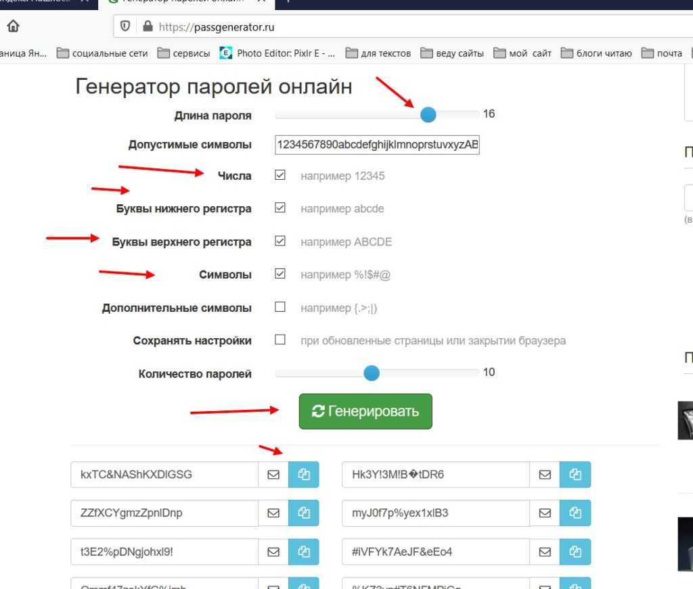Image resolution: width=693 pixels, height=589 pixels.
Task: Copy the #iVFYk7AeJF&eEo4 password
Action: pyautogui.click(x=575, y=552)
